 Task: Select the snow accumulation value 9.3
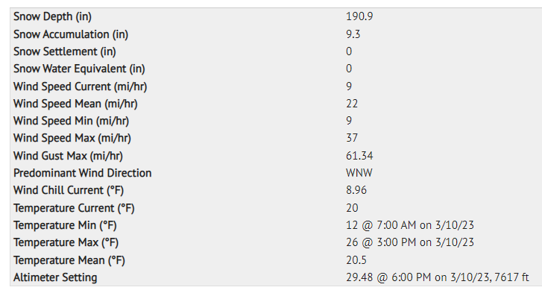[353, 34]
